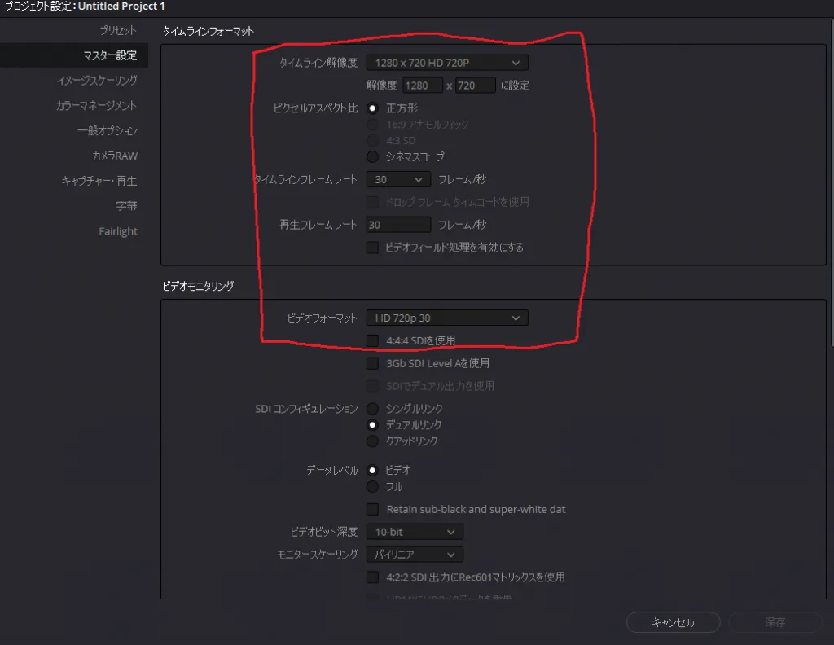The image size is (834, 645).
Task: Switch to カラーマネージメント settings
Action: 95,106
